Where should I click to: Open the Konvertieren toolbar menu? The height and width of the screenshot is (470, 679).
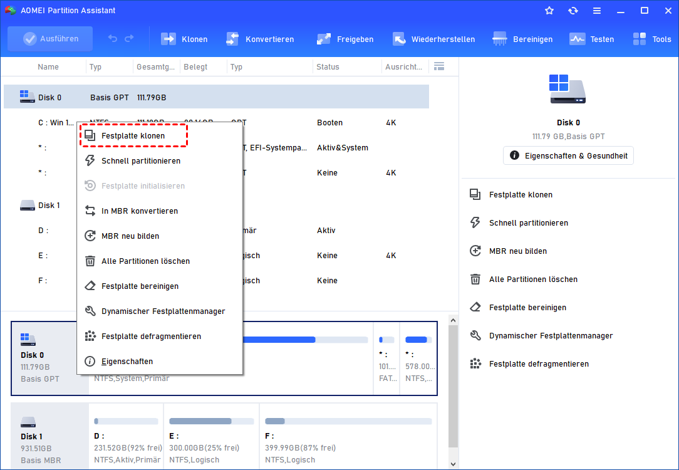(260, 39)
